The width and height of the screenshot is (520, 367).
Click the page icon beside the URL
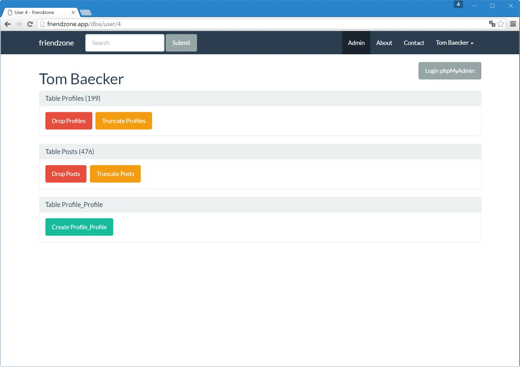click(x=42, y=24)
